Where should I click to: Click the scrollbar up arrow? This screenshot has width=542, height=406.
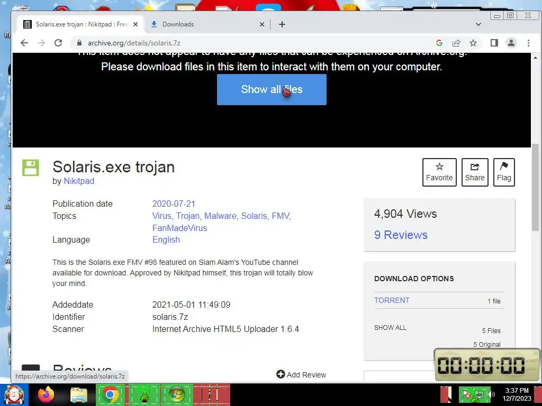pos(535,57)
